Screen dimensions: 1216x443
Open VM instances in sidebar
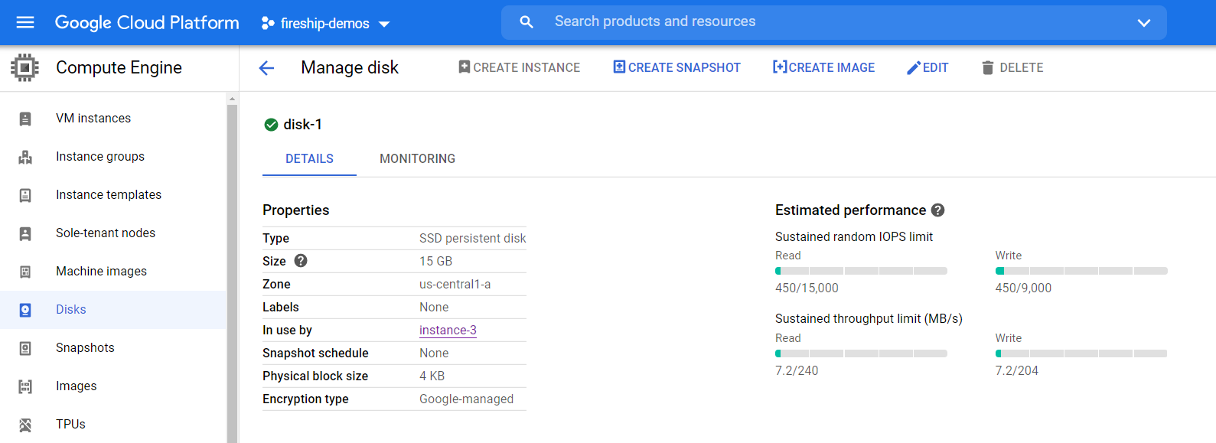(93, 119)
